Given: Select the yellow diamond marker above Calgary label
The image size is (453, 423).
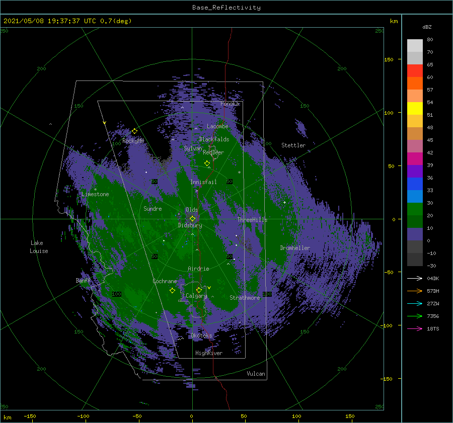Looking at the screenshot, I should click(199, 290).
